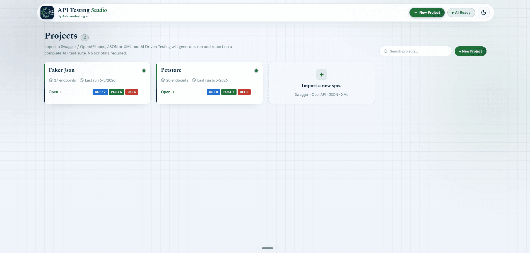Open the Faker Json project link
This screenshot has height=253, width=530.
point(55,92)
